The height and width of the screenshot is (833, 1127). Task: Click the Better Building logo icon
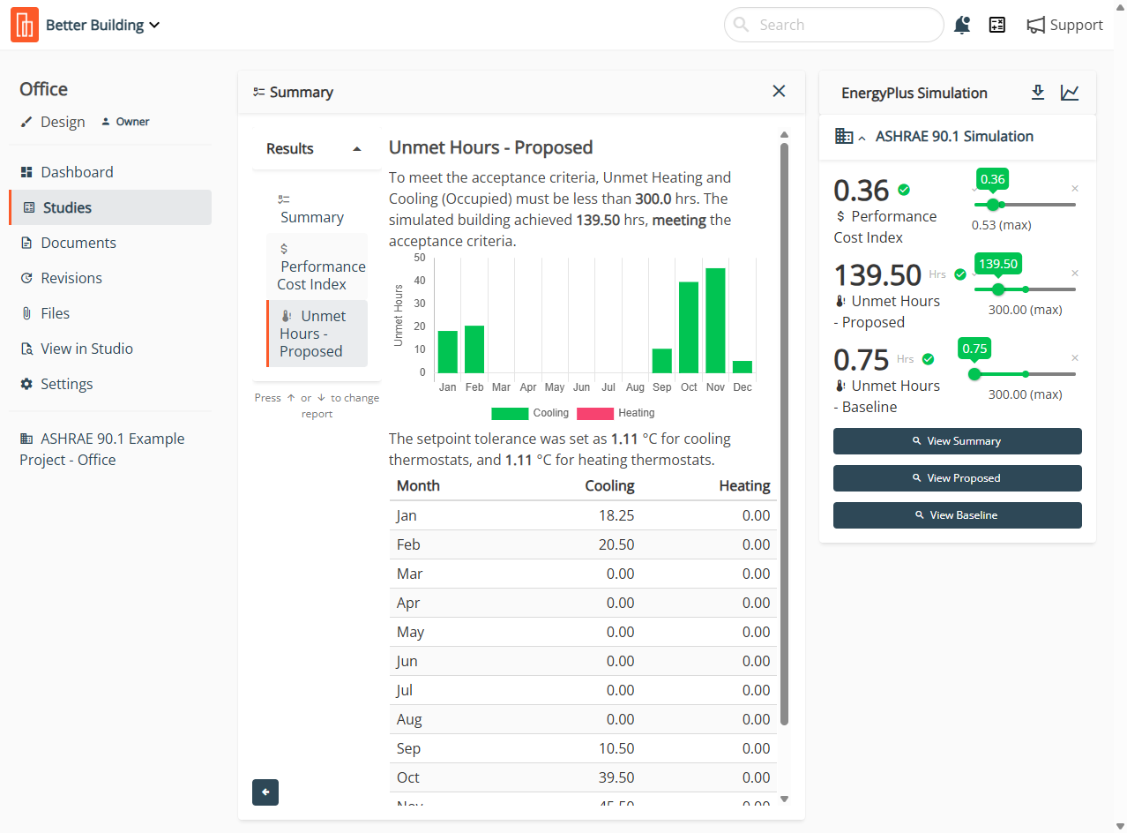click(x=25, y=25)
